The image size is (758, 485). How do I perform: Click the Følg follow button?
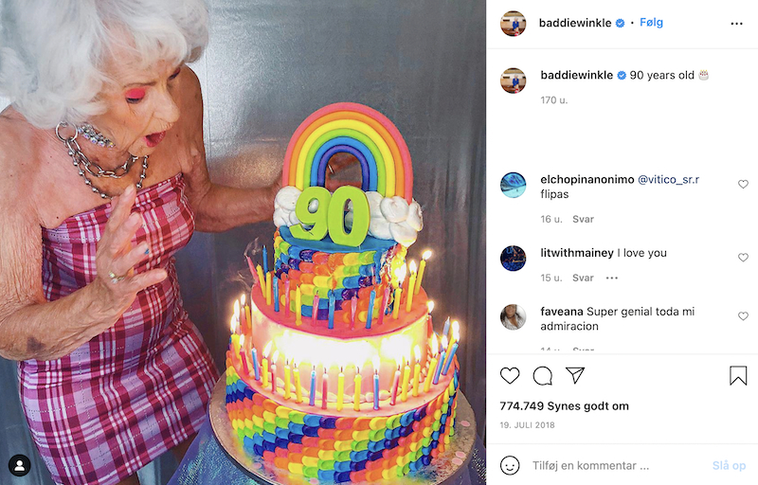(x=651, y=22)
